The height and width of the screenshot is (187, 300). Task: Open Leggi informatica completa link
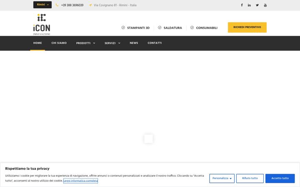(x=80, y=181)
